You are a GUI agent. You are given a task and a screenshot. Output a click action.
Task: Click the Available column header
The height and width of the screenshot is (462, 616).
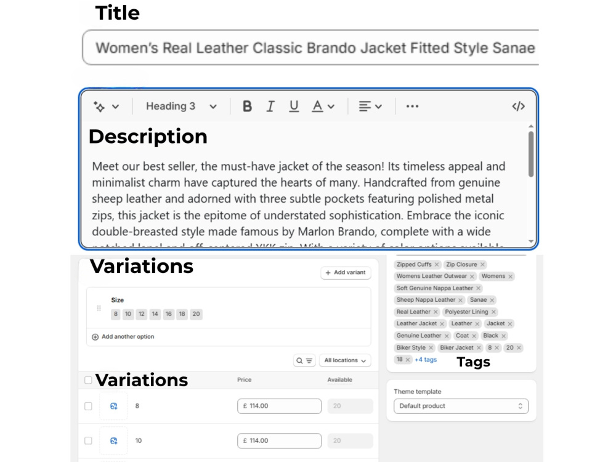340,380
